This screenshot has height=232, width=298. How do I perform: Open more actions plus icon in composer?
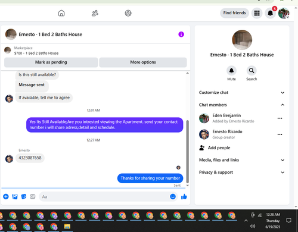point(6,196)
